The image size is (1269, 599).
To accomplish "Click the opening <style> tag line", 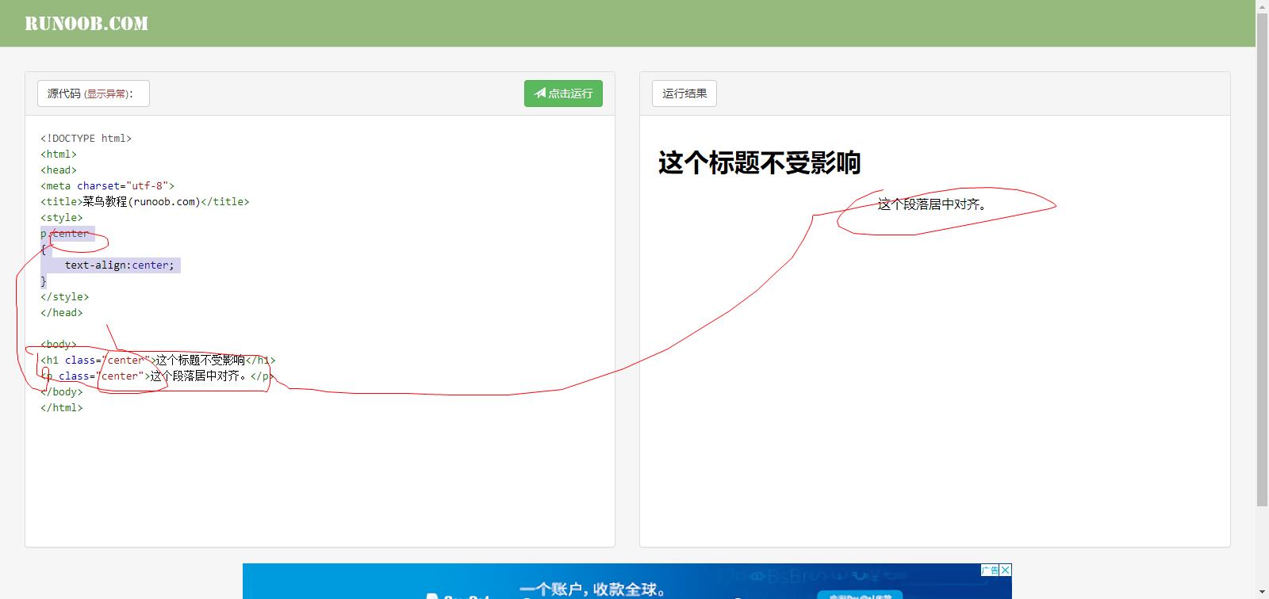I will [62, 217].
